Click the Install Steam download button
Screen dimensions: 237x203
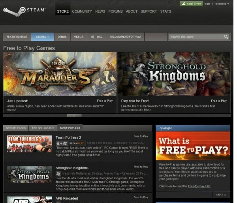pyautogui.click(x=191, y=4)
